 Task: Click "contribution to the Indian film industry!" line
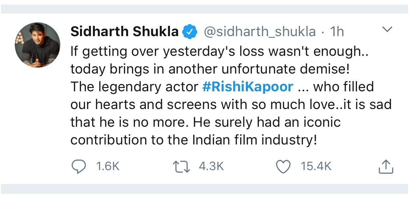[x=194, y=140]
